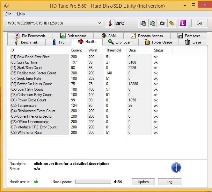Open options with the yellow gears icon
This screenshot has width=212, height=192.
click(x=172, y=23)
